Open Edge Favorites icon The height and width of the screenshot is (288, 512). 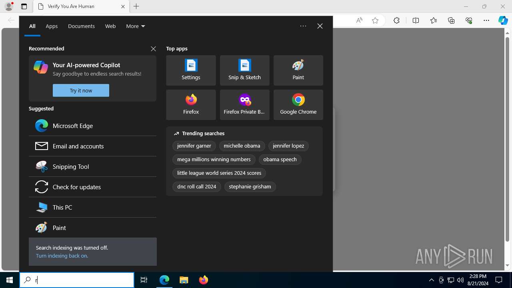[x=434, y=20]
